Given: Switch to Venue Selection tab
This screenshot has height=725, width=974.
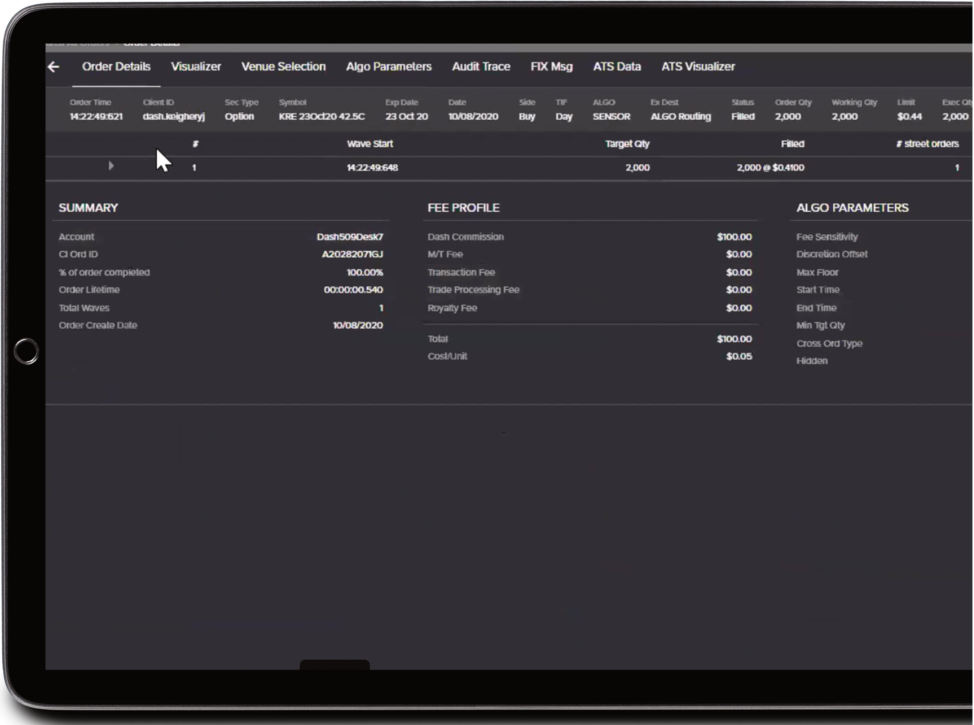Looking at the screenshot, I should 283,67.
